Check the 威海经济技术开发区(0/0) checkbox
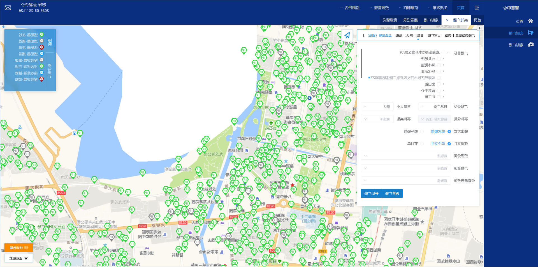The height and width of the screenshot is (267, 538). click(x=443, y=52)
